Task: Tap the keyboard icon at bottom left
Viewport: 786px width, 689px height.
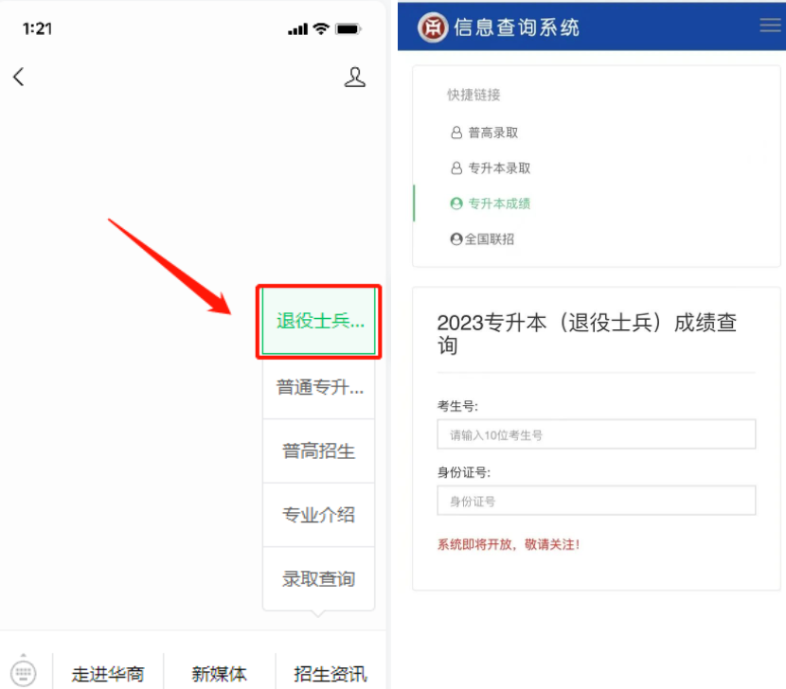Action: point(22,672)
